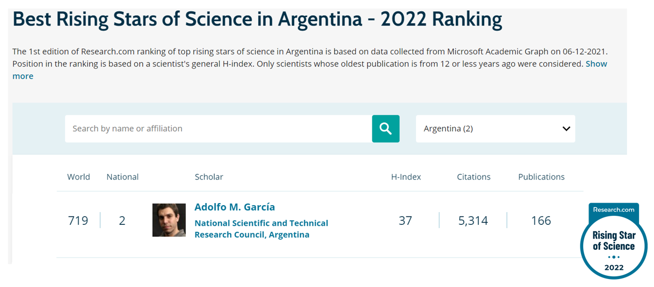Viewport: 654px width, 287px height.
Task: Open the Argentina (2) country dropdown
Action: click(495, 129)
